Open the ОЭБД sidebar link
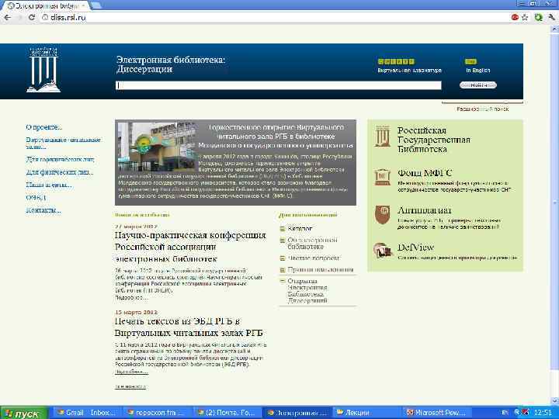The height and width of the screenshot is (419, 559). tap(36, 197)
